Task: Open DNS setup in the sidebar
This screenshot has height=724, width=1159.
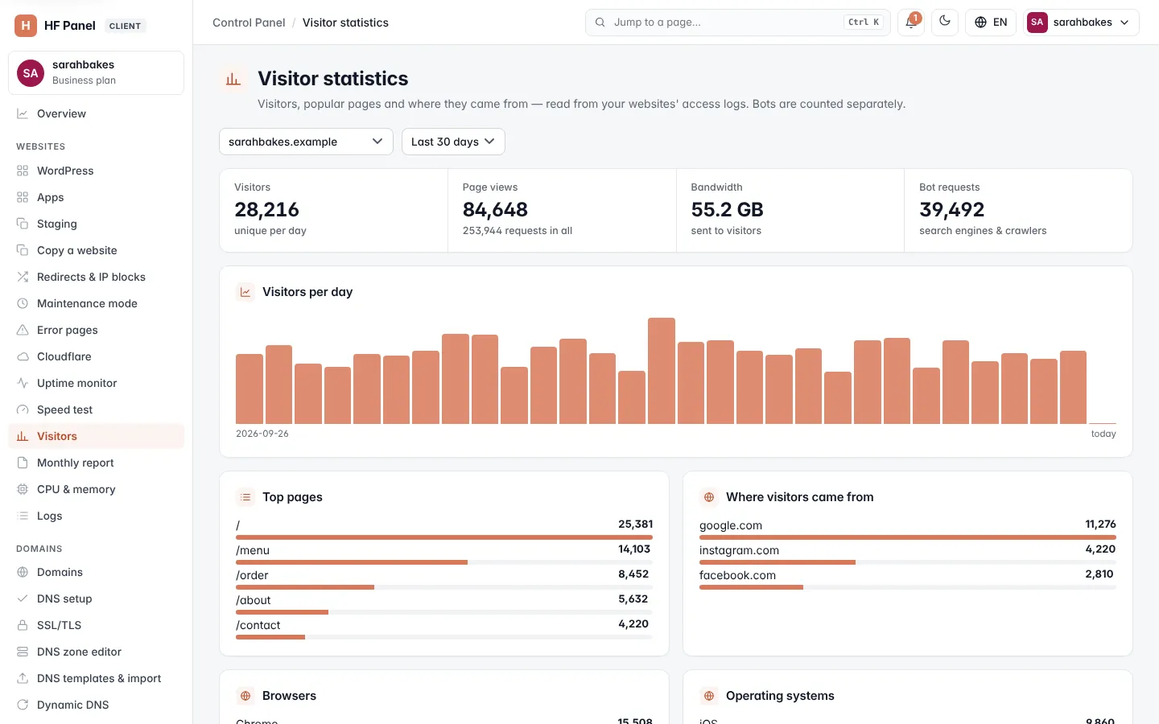Action: (x=96, y=599)
